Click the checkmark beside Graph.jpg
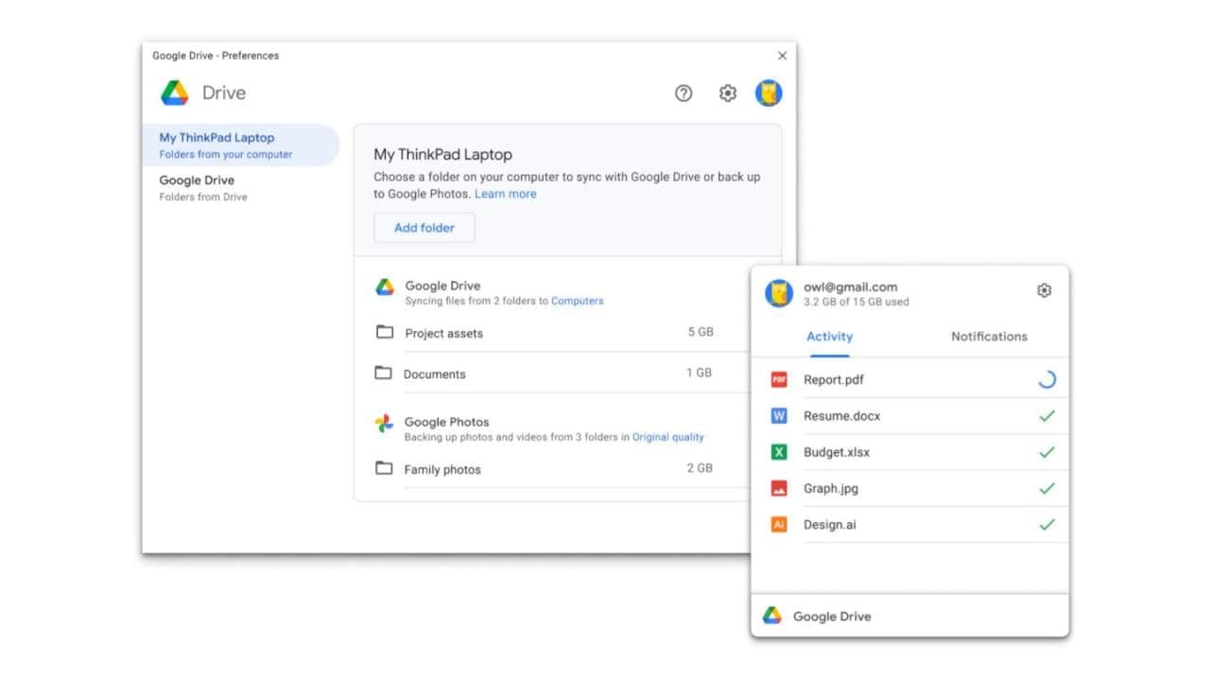This screenshot has height=681, width=1210. [x=1046, y=488]
